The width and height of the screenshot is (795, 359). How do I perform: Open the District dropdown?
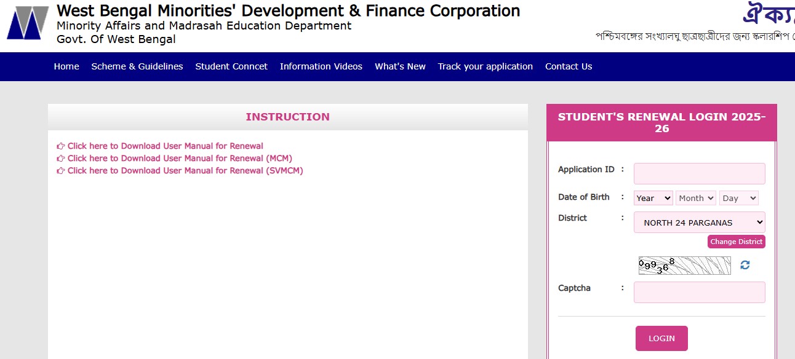point(700,223)
